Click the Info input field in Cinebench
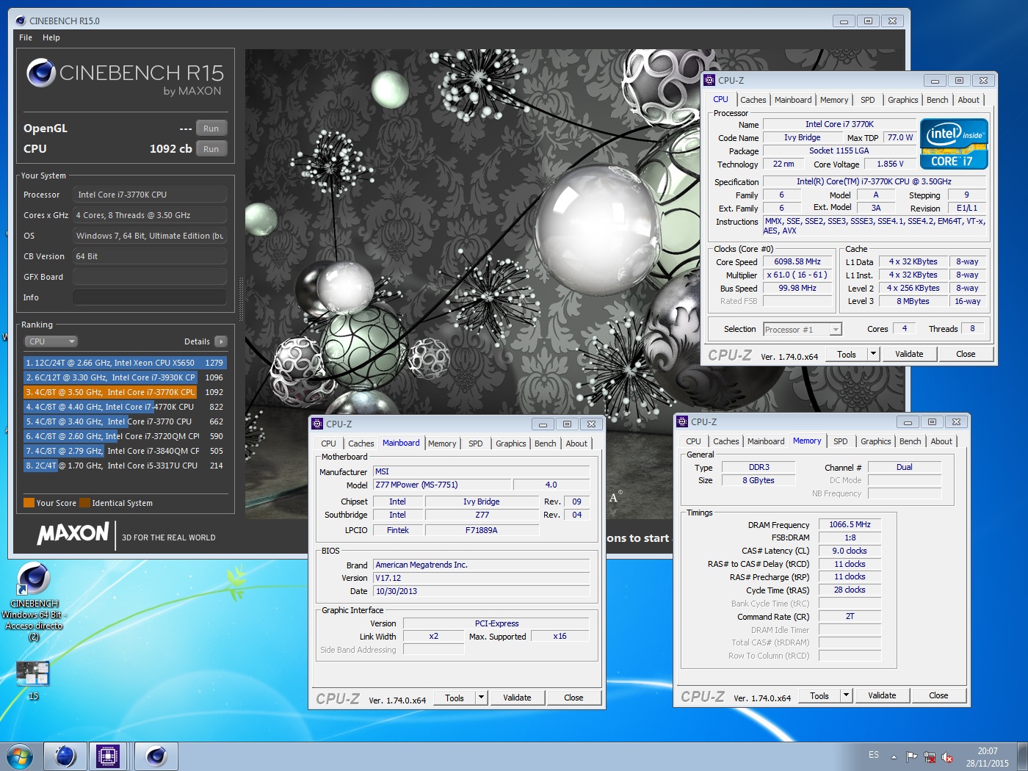Screen dimensions: 1028x771 (x=149, y=297)
